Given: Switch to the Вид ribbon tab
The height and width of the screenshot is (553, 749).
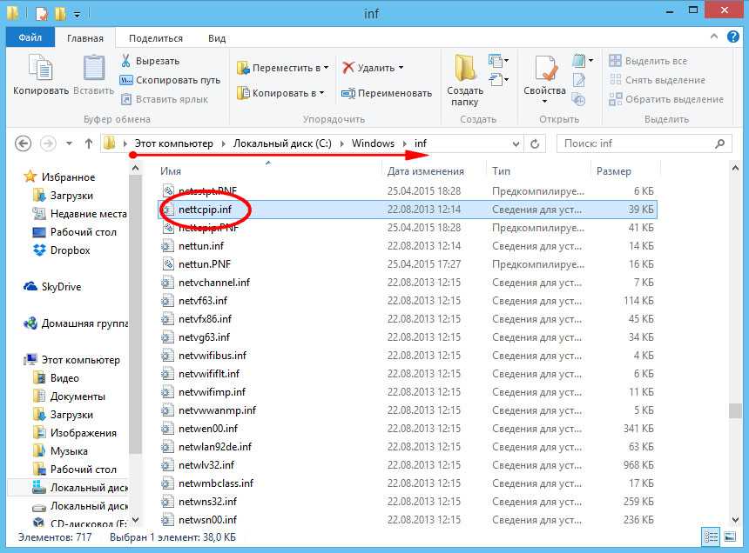Looking at the screenshot, I should click(217, 38).
